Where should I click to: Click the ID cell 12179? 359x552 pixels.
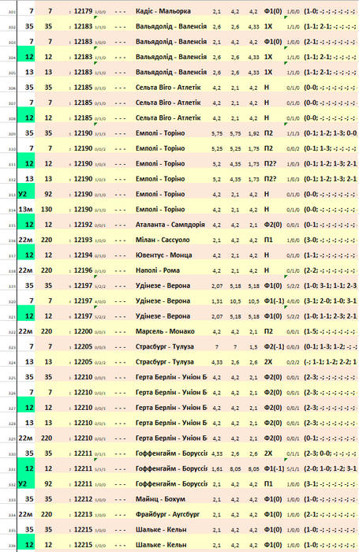click(x=83, y=11)
